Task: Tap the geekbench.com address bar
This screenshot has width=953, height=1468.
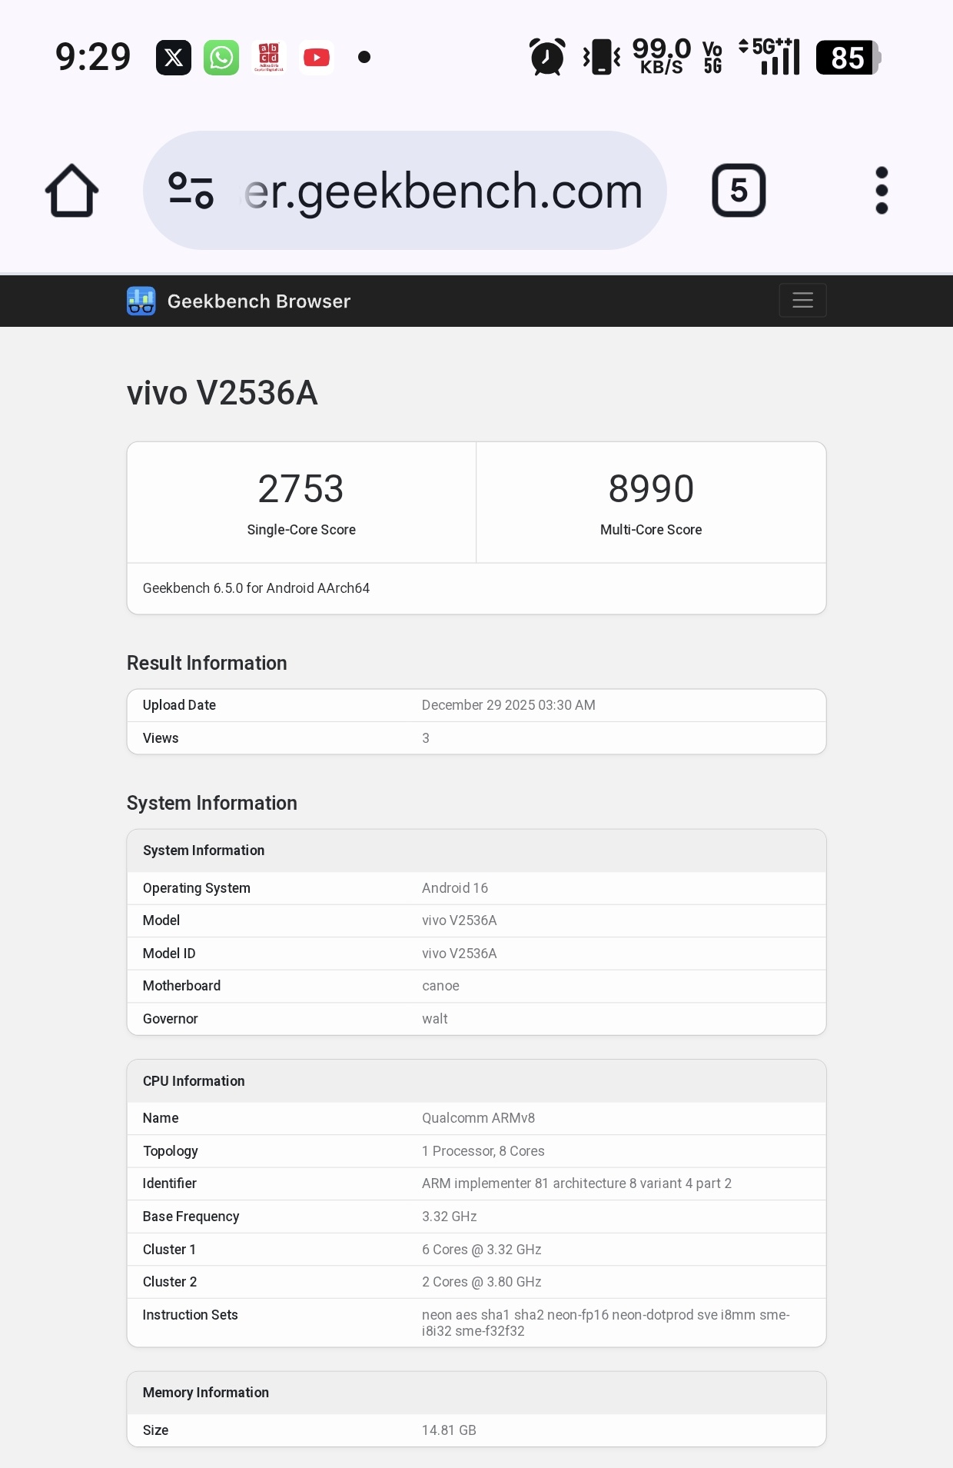Action: coord(443,191)
